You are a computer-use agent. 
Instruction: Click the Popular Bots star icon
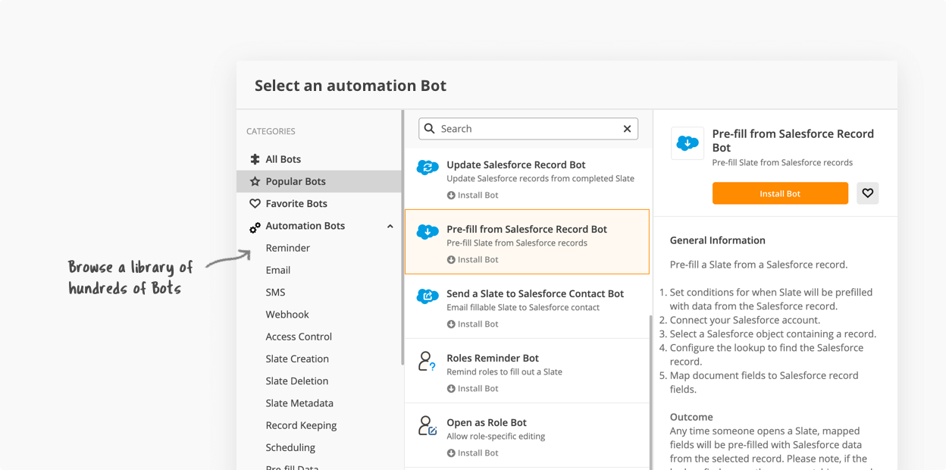click(x=255, y=181)
